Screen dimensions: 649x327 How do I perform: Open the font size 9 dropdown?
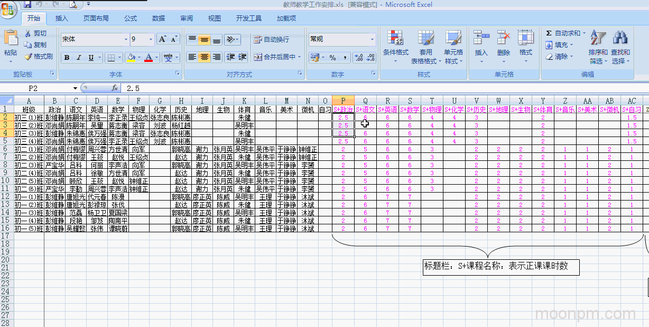coord(151,39)
